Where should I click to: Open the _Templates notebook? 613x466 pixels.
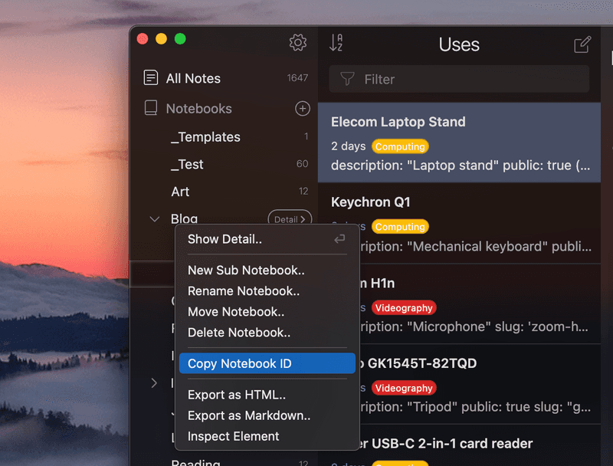pyautogui.click(x=205, y=137)
